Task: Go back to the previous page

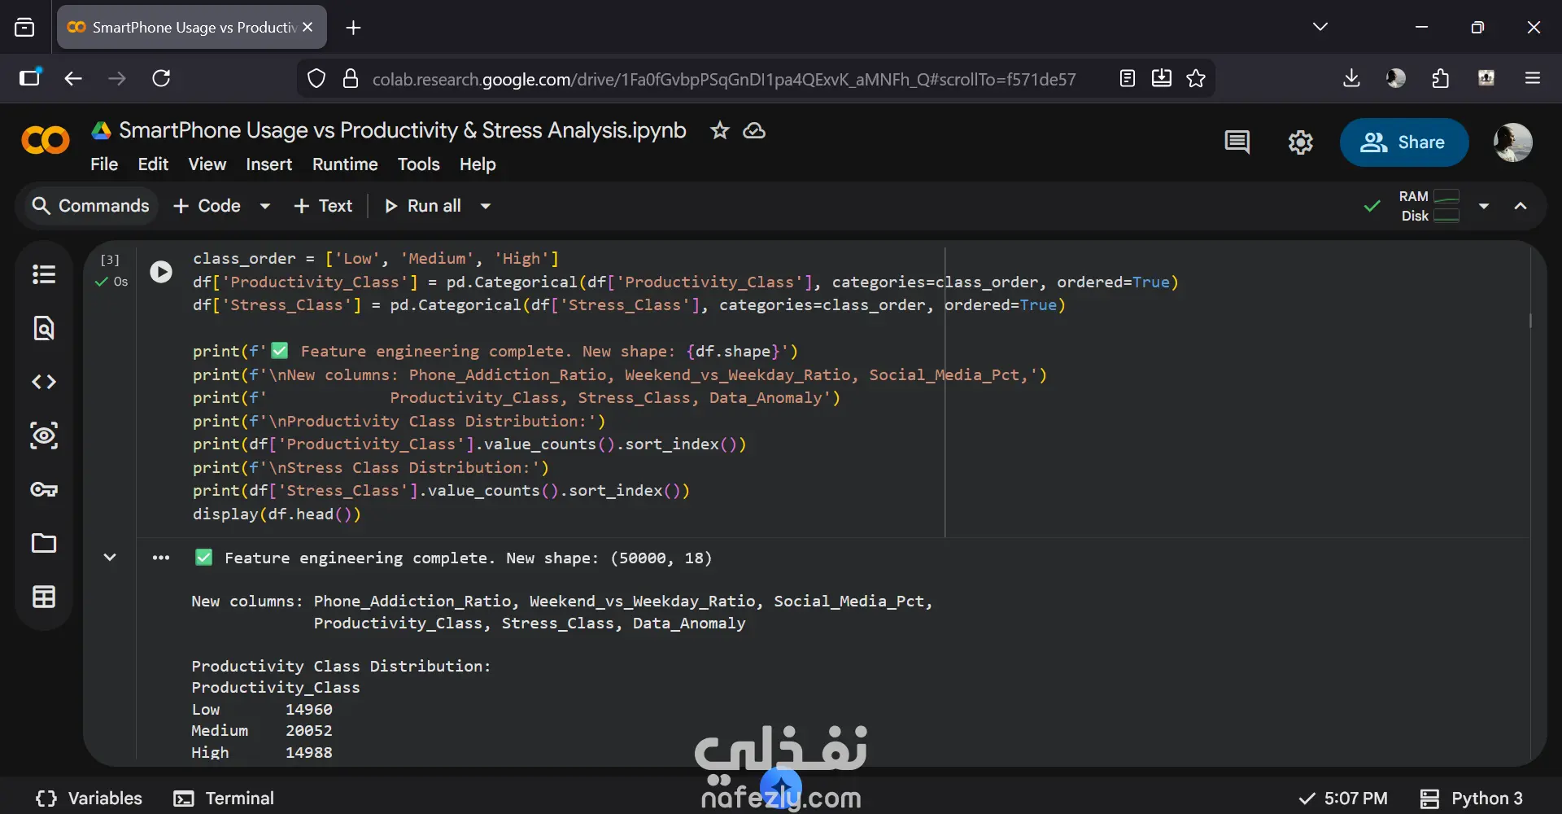Action: tap(73, 78)
